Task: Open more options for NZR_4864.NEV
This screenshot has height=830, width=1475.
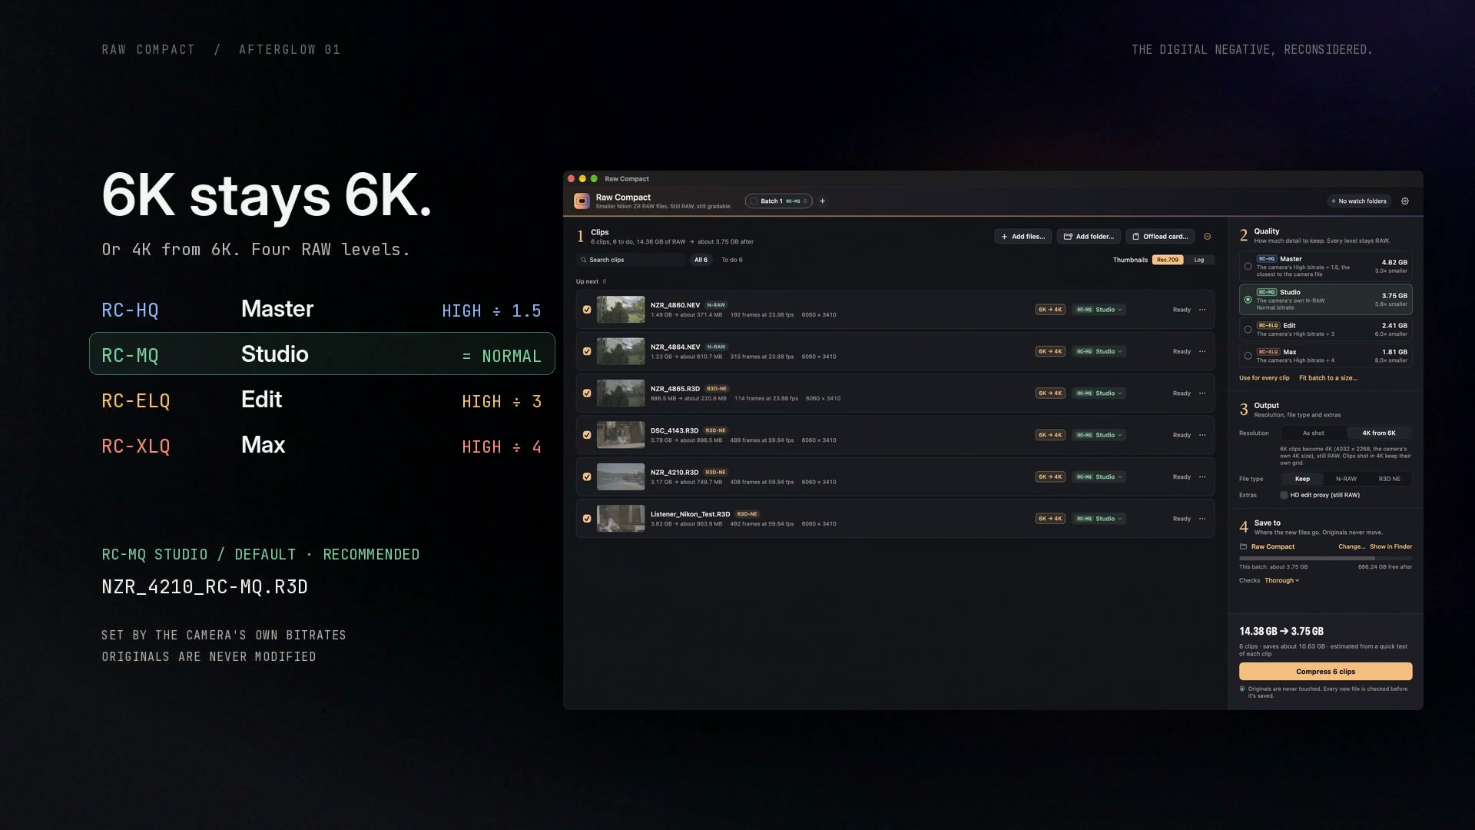Action: tap(1202, 351)
